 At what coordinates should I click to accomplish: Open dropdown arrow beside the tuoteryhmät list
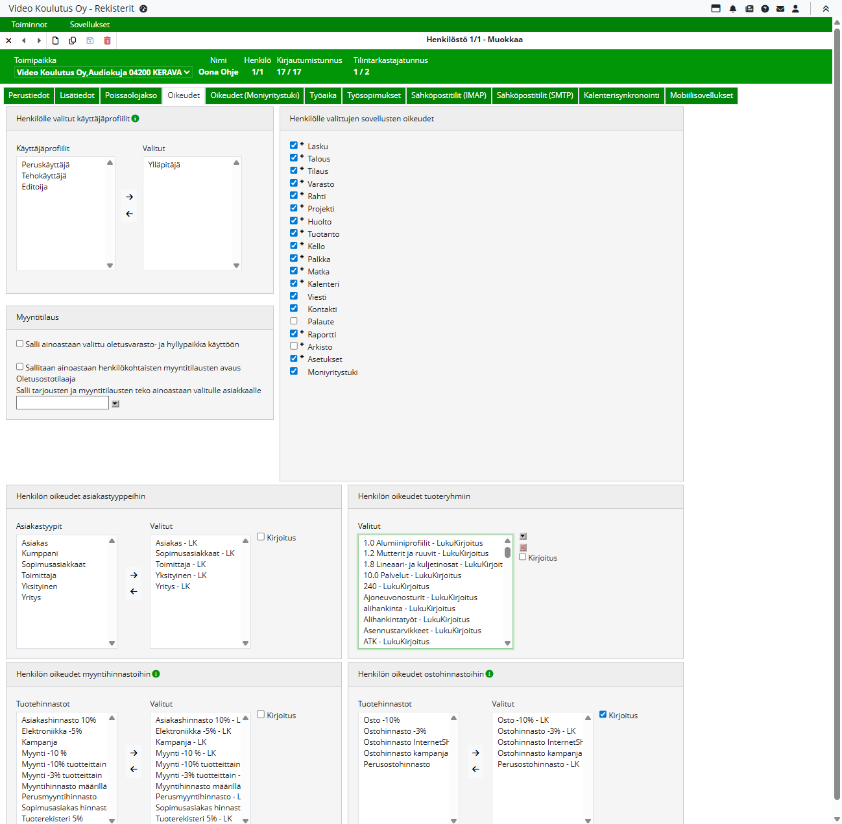coord(523,537)
